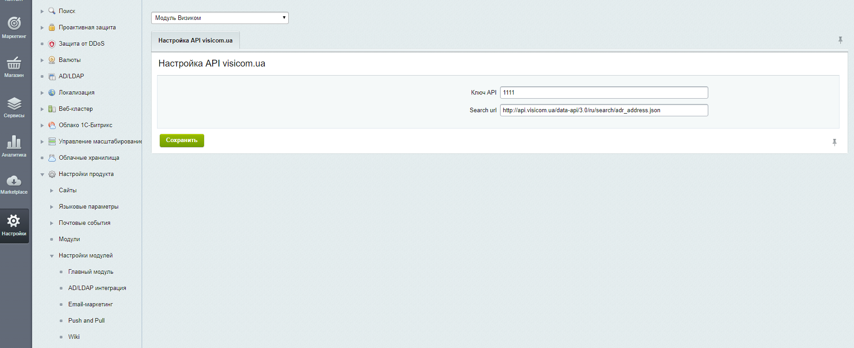This screenshot has width=854, height=348.
Task: Open the Модули menu item
Action: (x=69, y=239)
